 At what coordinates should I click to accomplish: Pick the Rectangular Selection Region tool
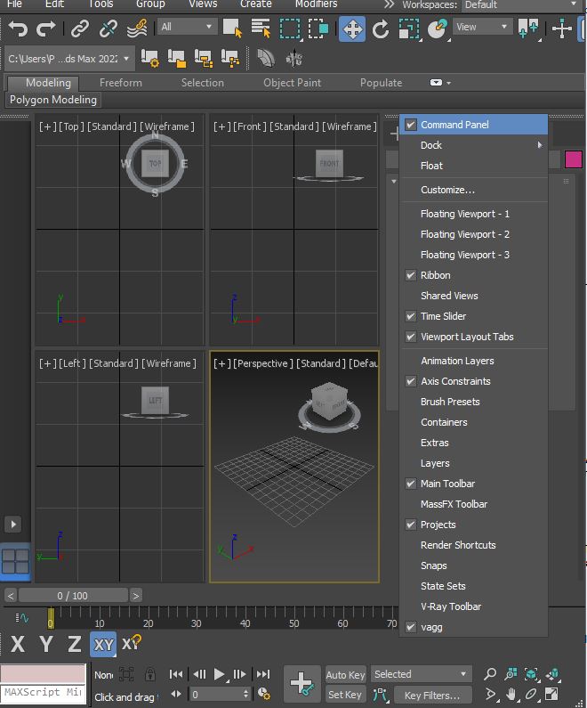pos(289,28)
